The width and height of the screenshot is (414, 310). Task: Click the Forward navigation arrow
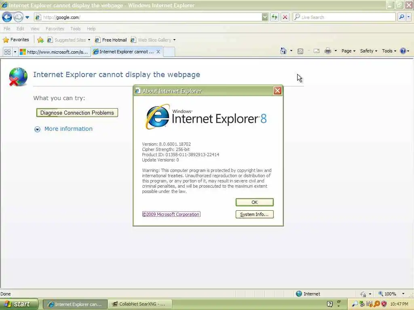coord(18,17)
